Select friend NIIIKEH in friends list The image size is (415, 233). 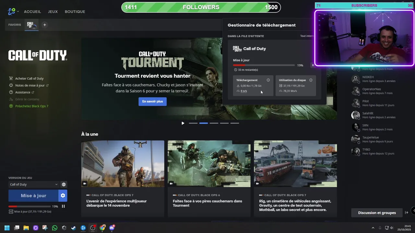tap(368, 77)
